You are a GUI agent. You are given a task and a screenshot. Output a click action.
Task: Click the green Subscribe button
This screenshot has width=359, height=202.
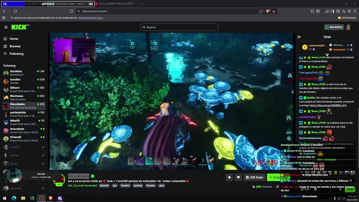(278, 177)
